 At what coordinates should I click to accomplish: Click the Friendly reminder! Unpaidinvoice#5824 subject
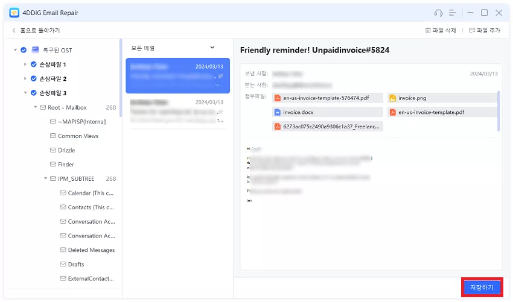(x=314, y=50)
